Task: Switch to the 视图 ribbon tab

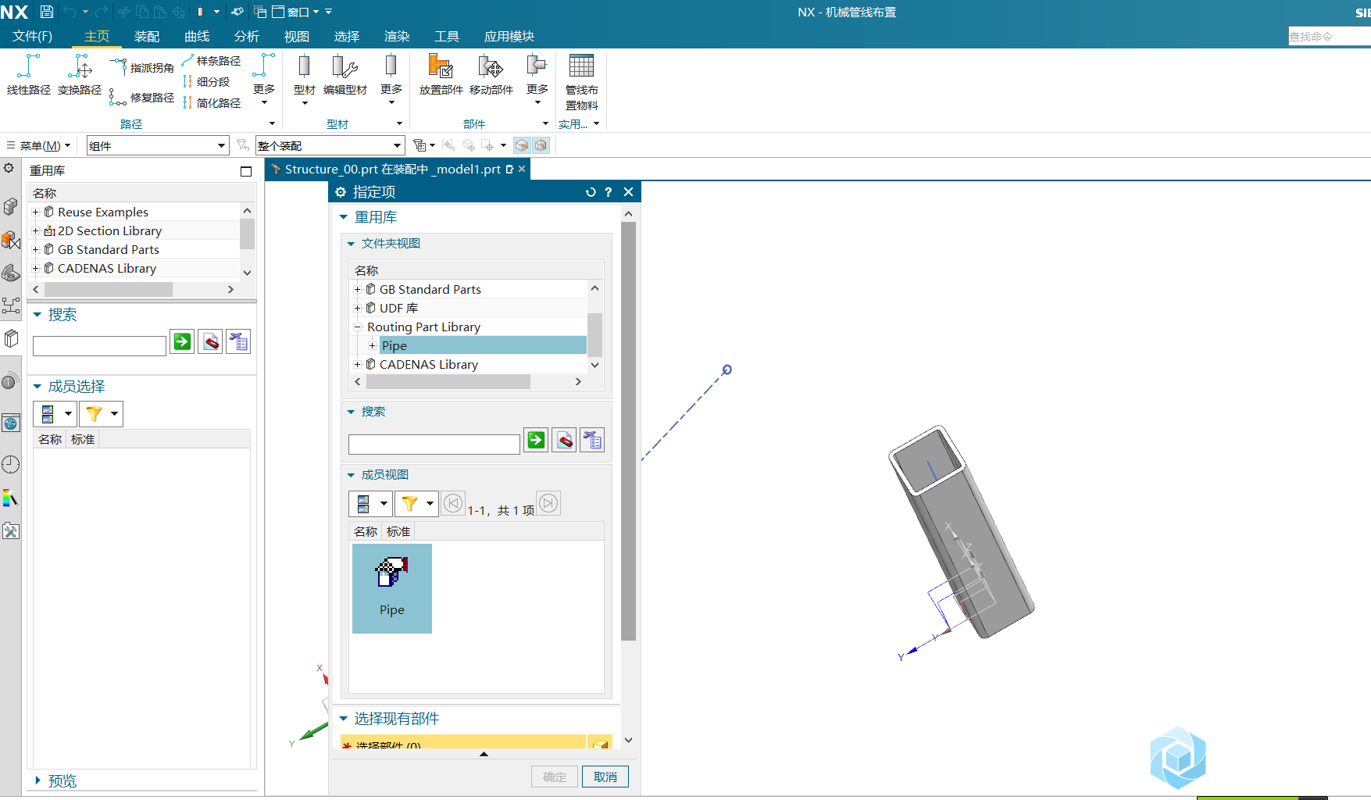Action: pyautogui.click(x=297, y=36)
